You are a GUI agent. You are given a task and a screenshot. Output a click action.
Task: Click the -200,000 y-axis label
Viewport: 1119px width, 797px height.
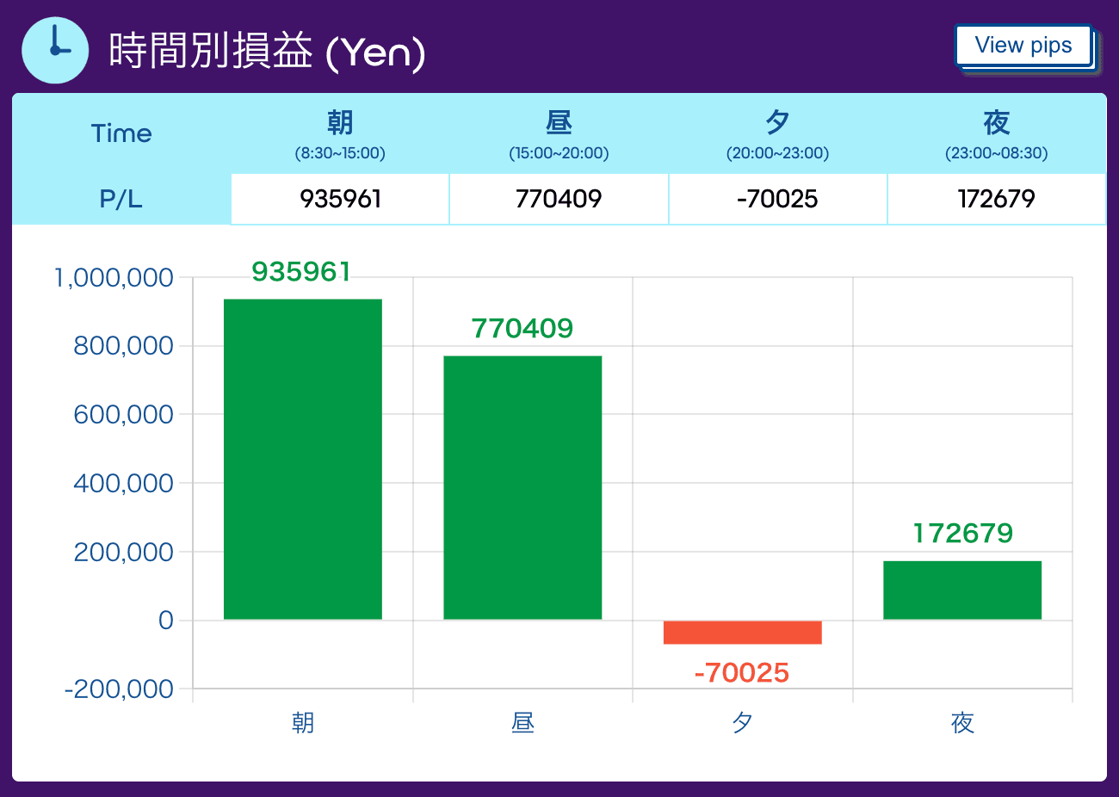point(119,689)
